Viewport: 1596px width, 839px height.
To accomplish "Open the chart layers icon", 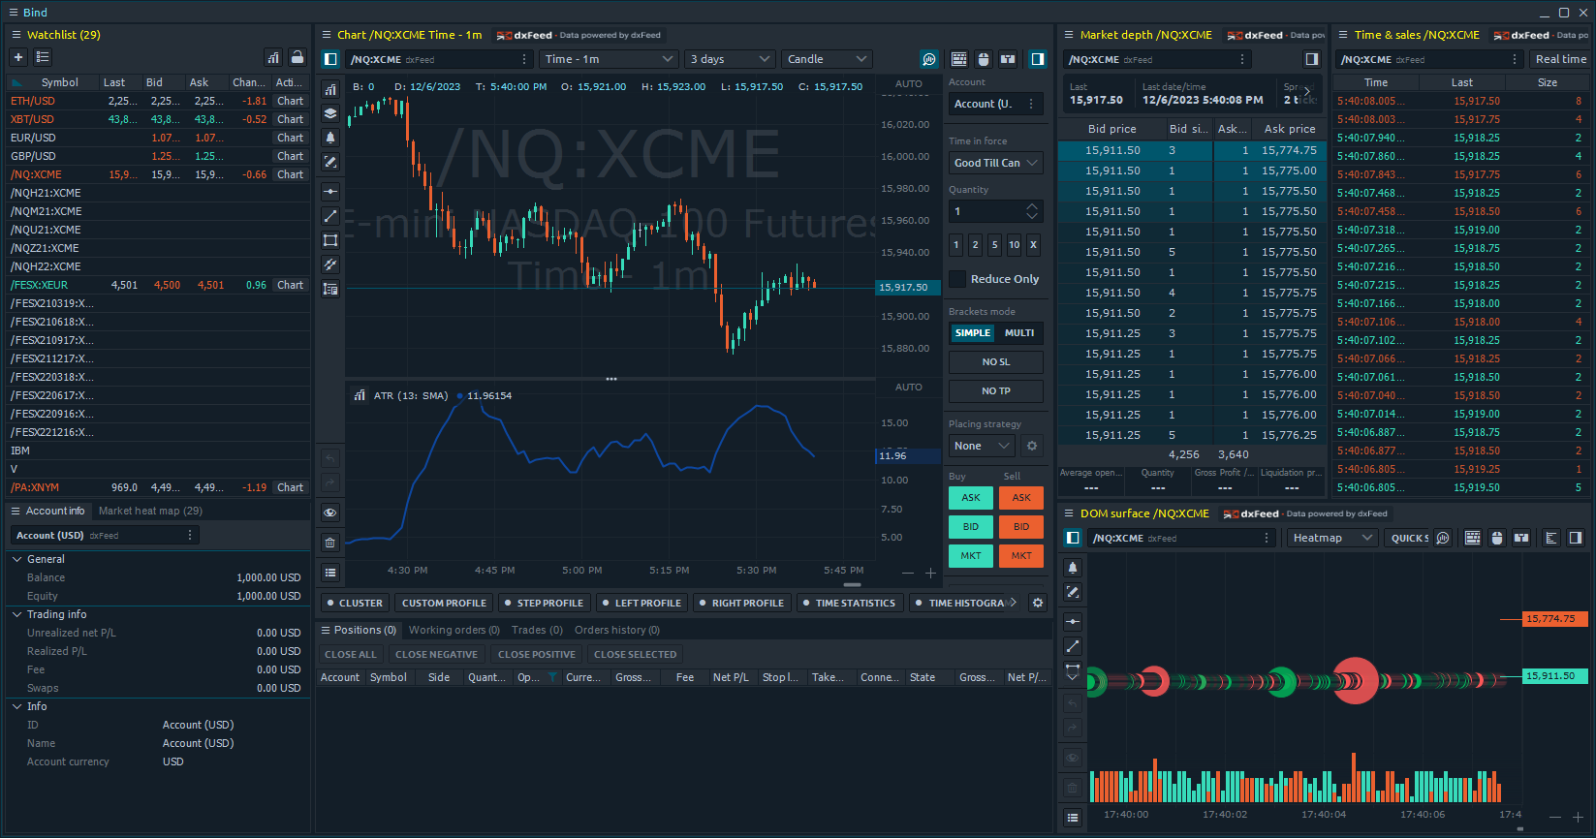I will coord(330,113).
